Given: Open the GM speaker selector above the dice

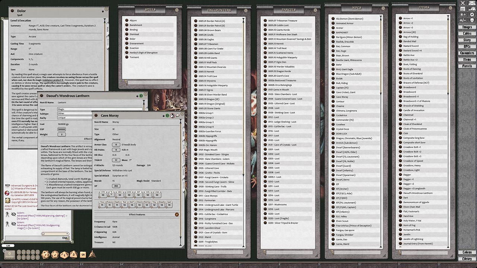Looking at the screenshot, I should click(8, 246).
